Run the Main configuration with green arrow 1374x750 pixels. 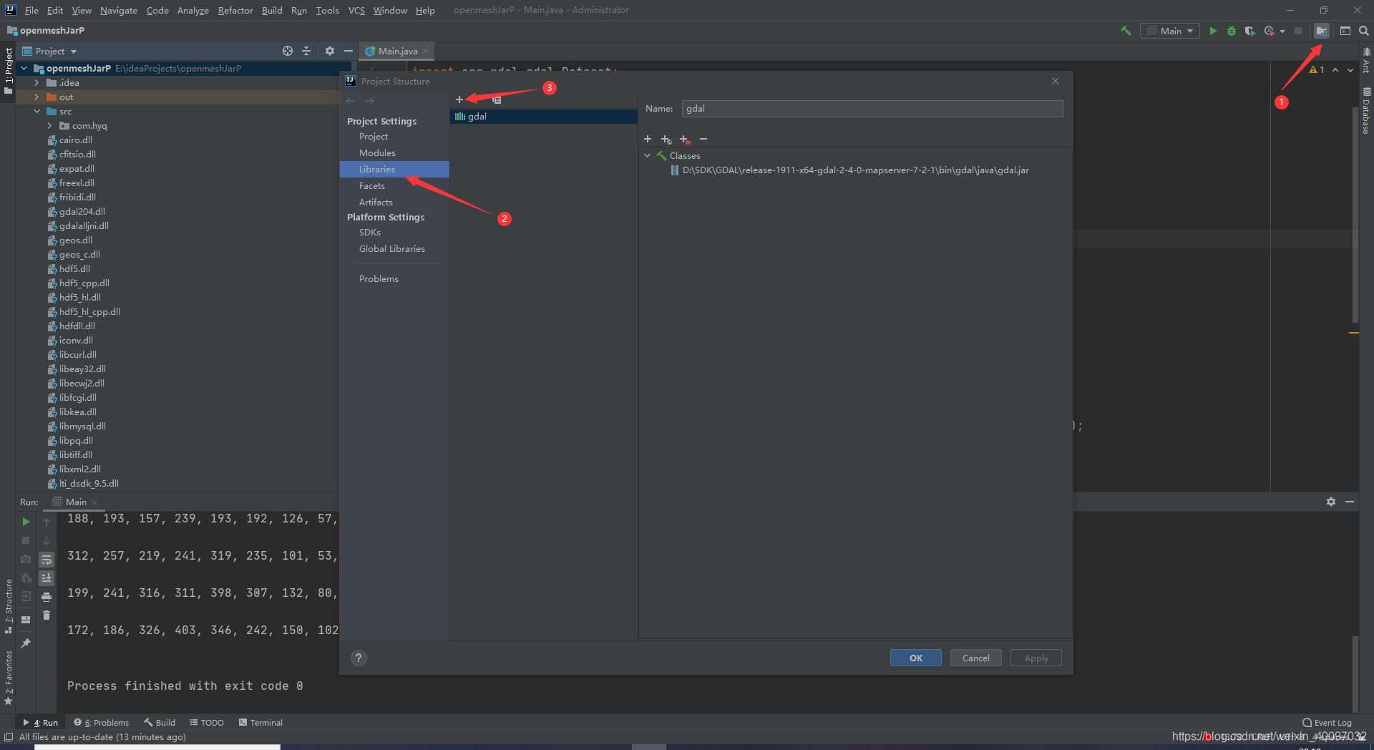(x=1213, y=31)
